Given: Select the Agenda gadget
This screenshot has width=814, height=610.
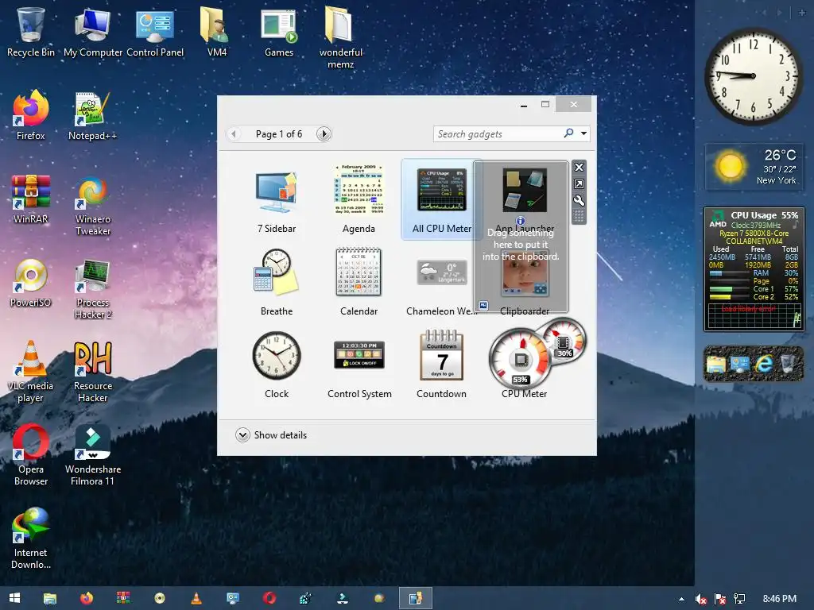Looking at the screenshot, I should (359, 199).
